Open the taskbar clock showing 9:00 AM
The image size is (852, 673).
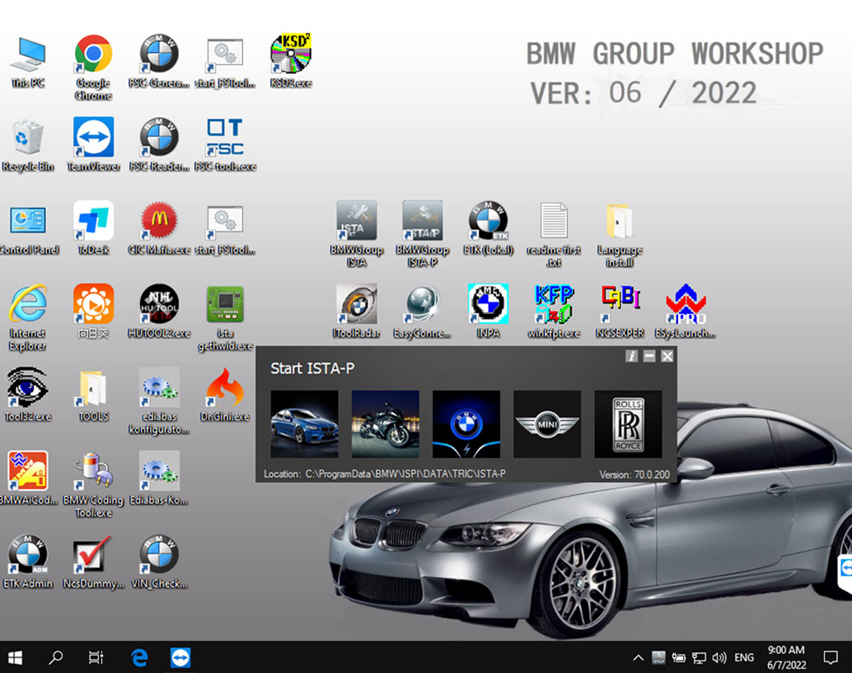pos(786,658)
